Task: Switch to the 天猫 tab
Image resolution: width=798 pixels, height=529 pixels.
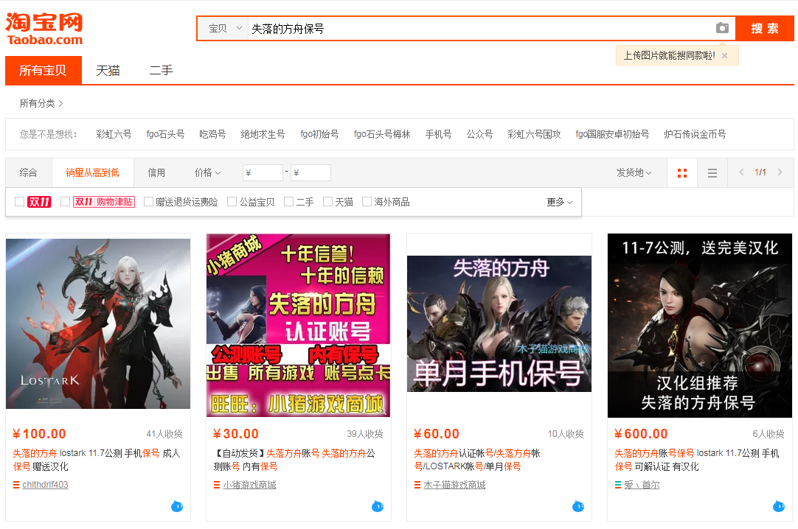Action: coord(108,70)
